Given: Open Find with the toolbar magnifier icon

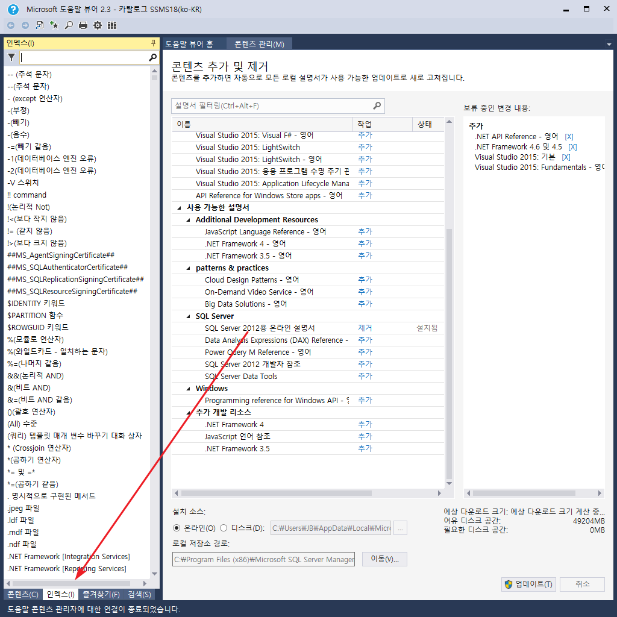Looking at the screenshot, I should pos(69,25).
